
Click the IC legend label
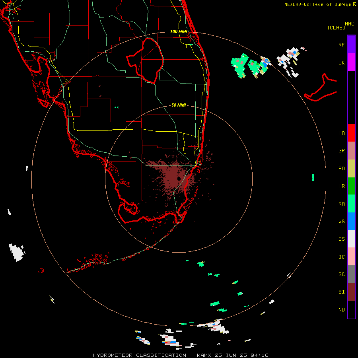pos(341,257)
